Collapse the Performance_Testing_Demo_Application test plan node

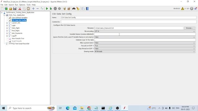[2, 12]
